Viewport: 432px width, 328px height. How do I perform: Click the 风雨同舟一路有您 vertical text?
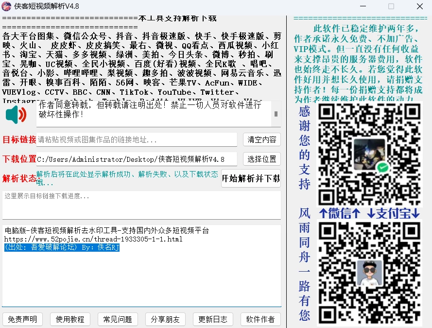click(304, 264)
